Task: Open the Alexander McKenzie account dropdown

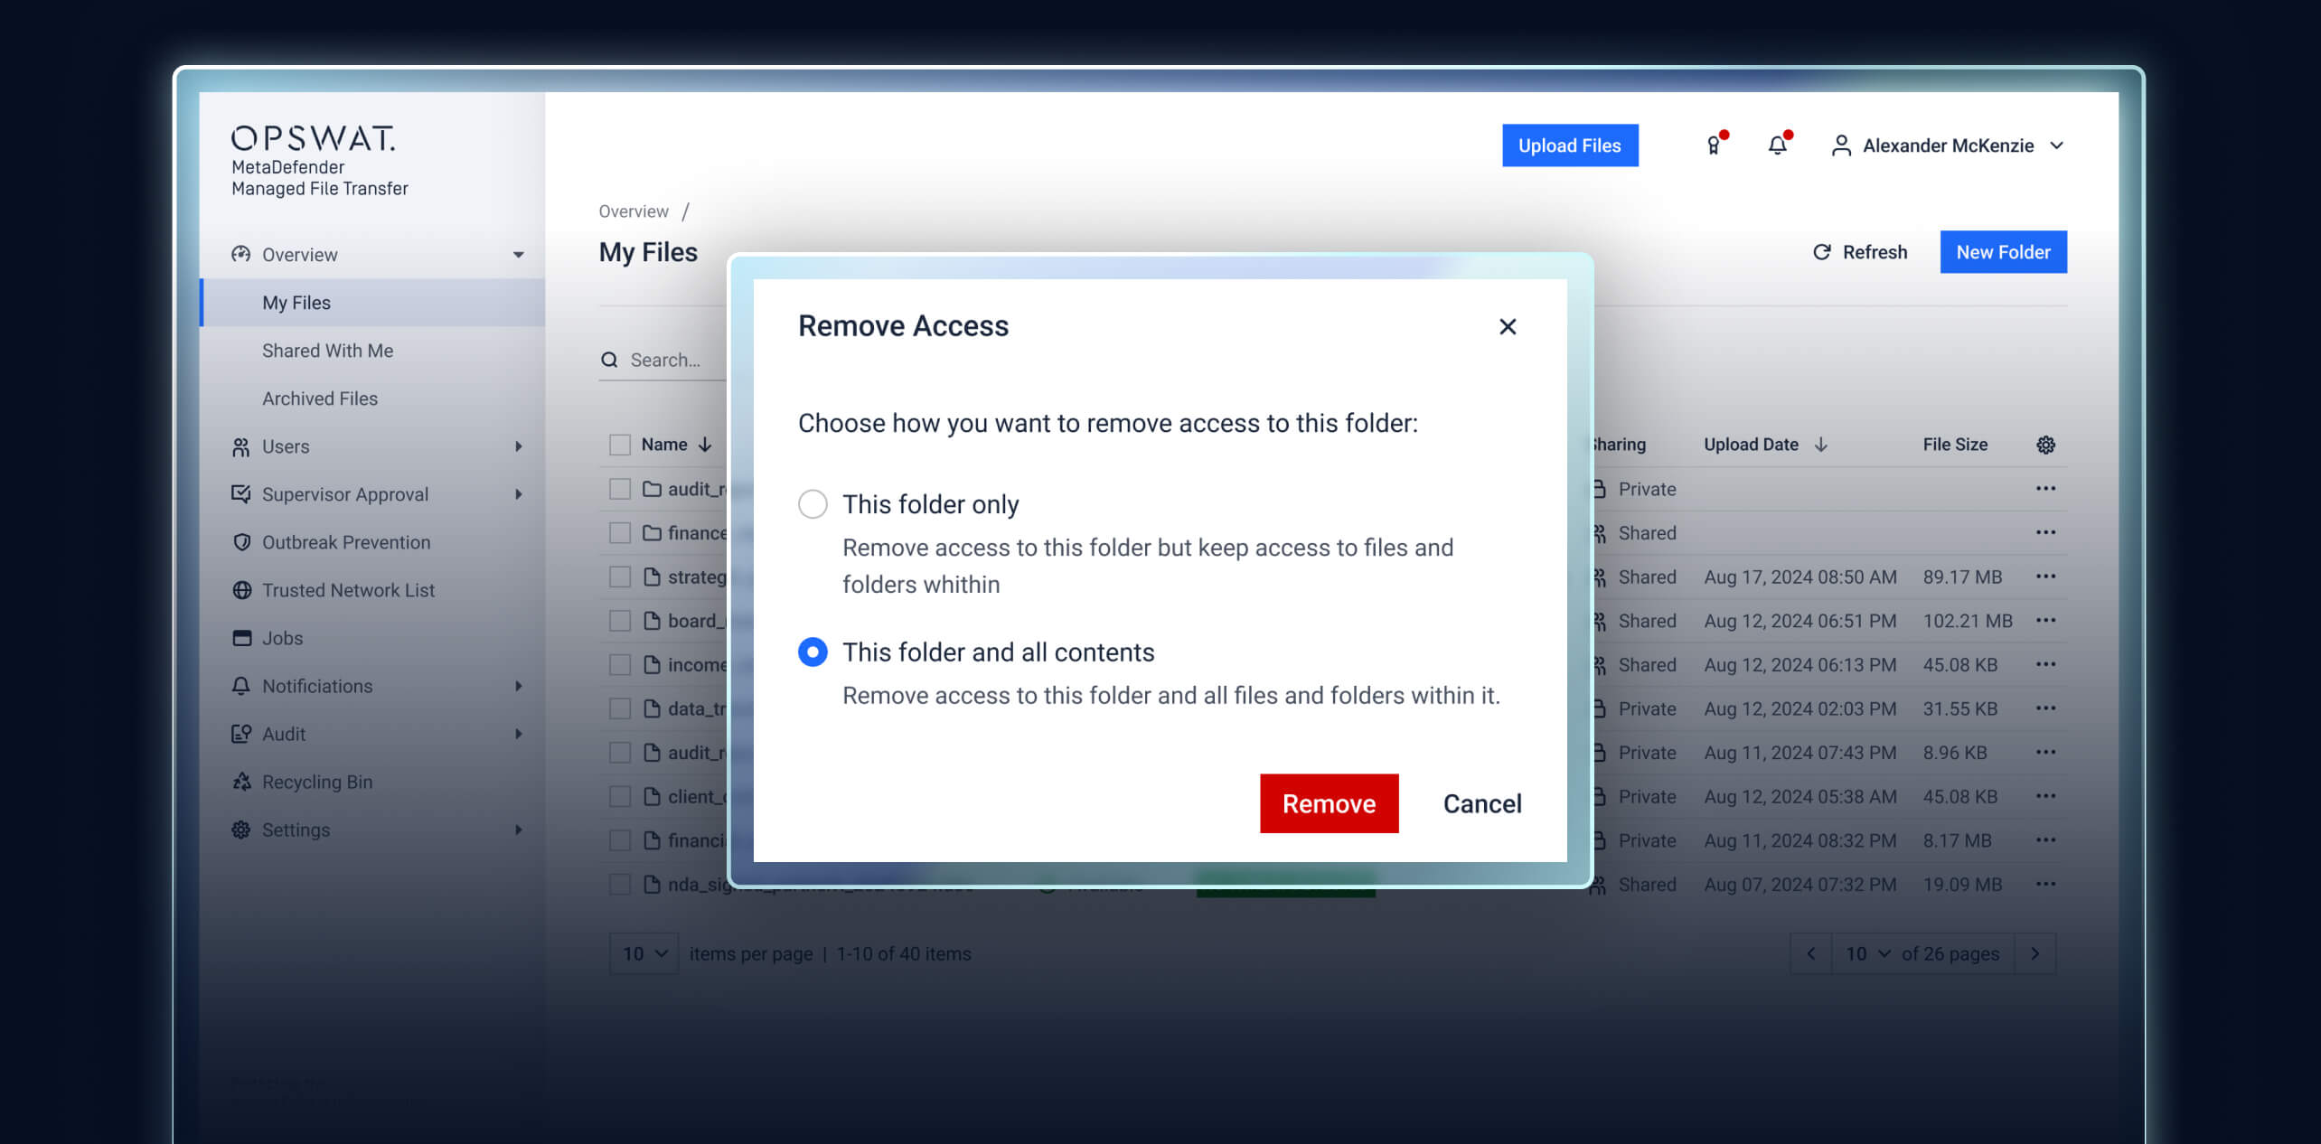Action: (1947, 145)
